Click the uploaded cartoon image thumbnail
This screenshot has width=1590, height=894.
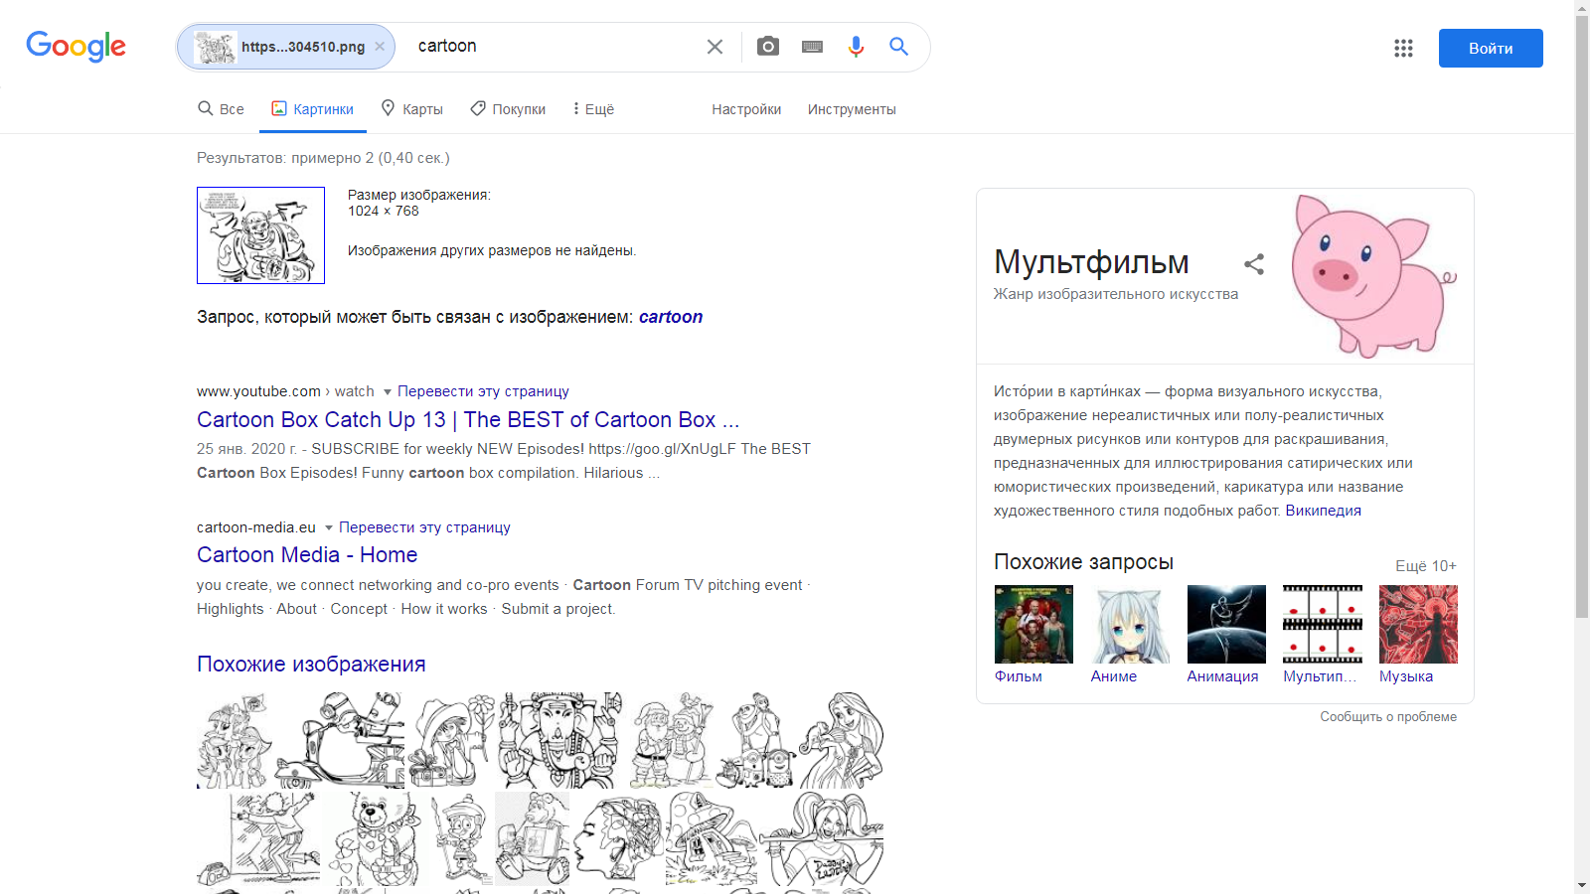260,235
